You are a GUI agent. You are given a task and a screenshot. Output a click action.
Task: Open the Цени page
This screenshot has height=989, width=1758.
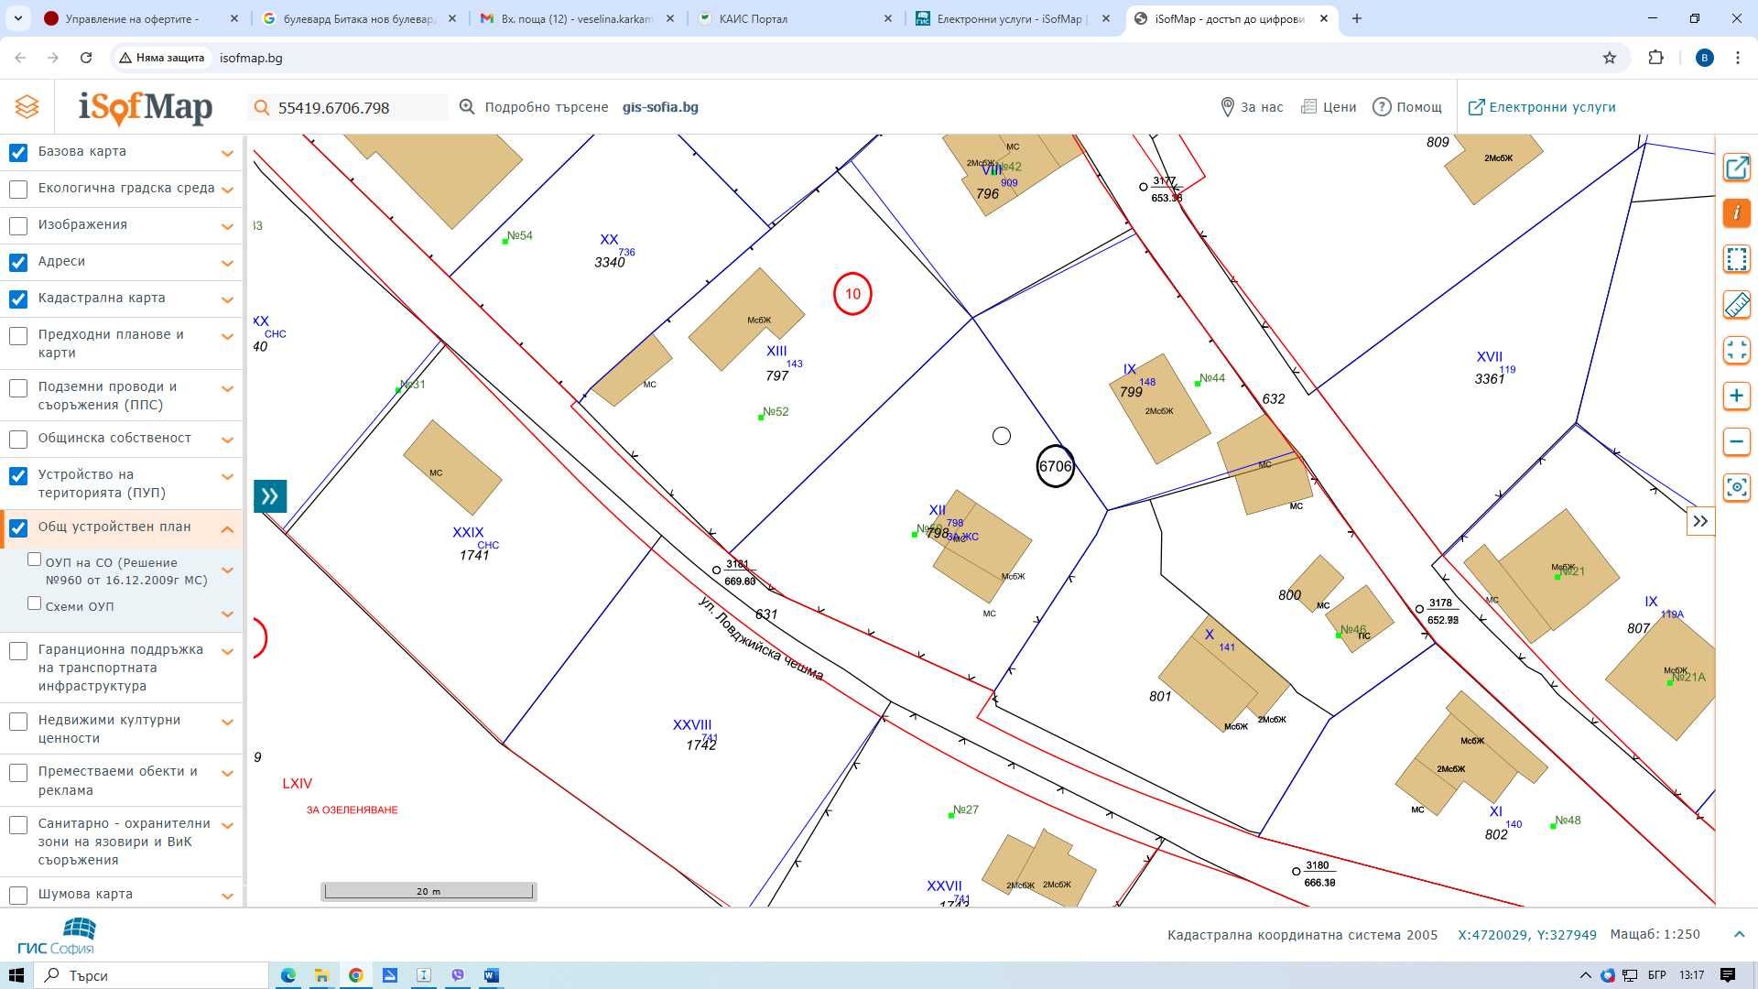pos(1329,107)
